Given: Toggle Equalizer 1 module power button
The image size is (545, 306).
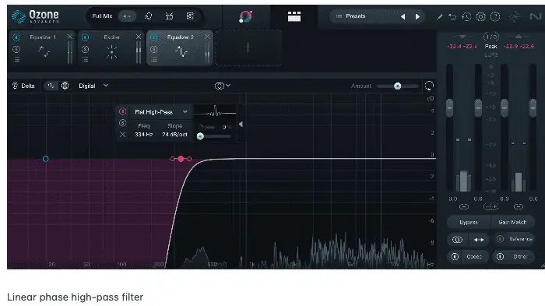Looking at the screenshot, I should pyautogui.click(x=16, y=37).
